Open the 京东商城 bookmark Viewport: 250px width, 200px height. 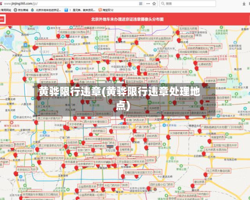[21, 10]
